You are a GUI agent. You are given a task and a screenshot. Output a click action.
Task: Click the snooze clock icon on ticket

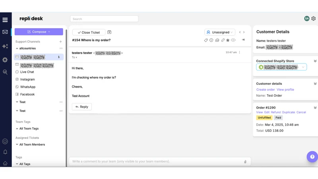[x=211, y=40]
